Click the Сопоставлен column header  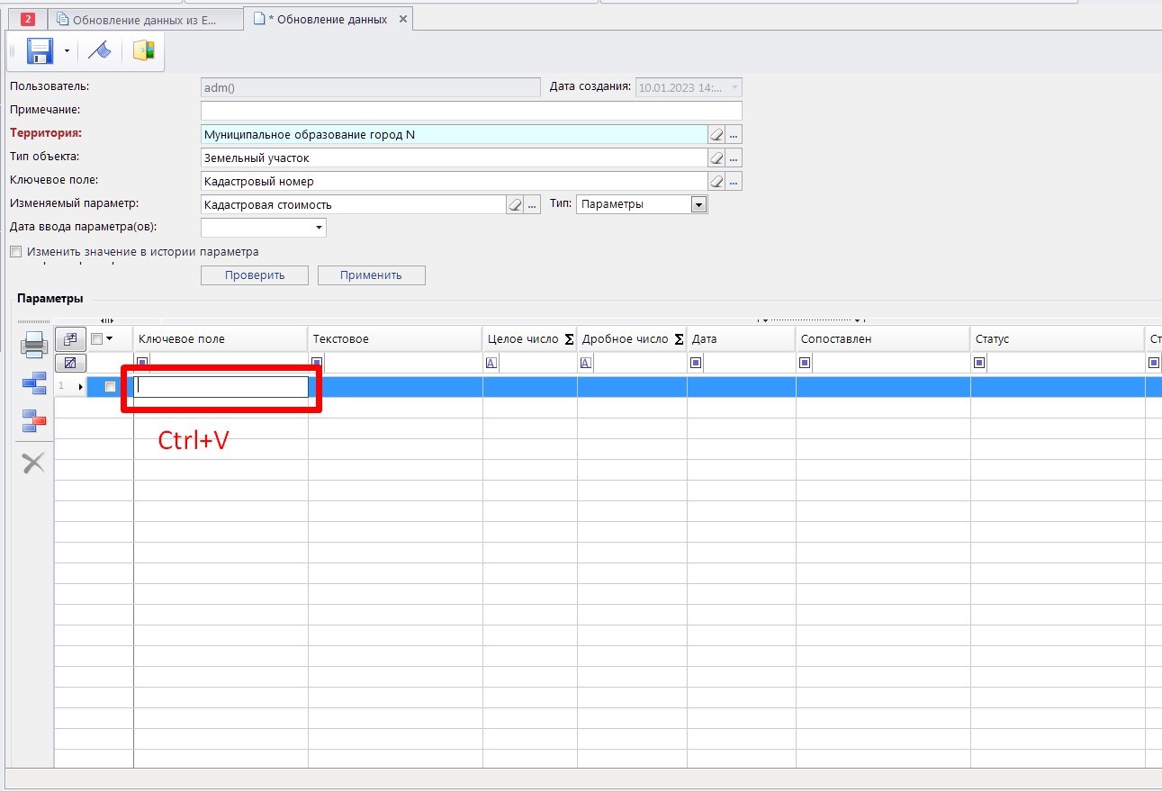click(883, 339)
